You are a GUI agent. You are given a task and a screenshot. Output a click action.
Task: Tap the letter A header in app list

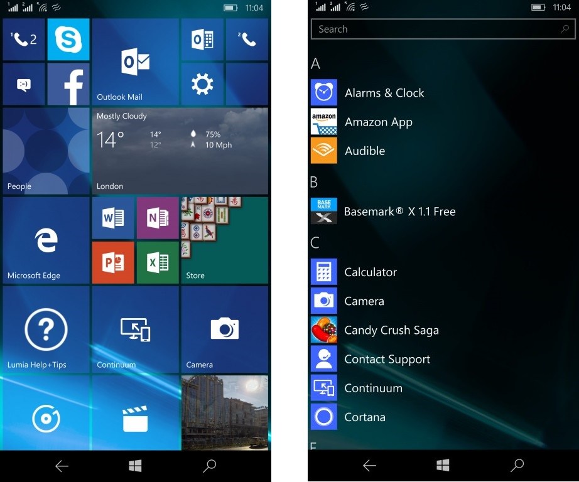(x=315, y=63)
